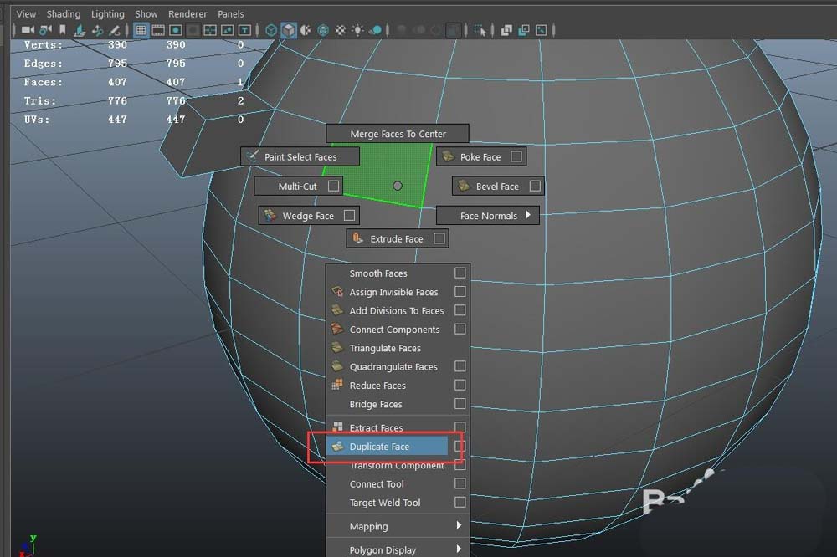Click the image plane icon
The image size is (837, 557).
click(x=80, y=30)
